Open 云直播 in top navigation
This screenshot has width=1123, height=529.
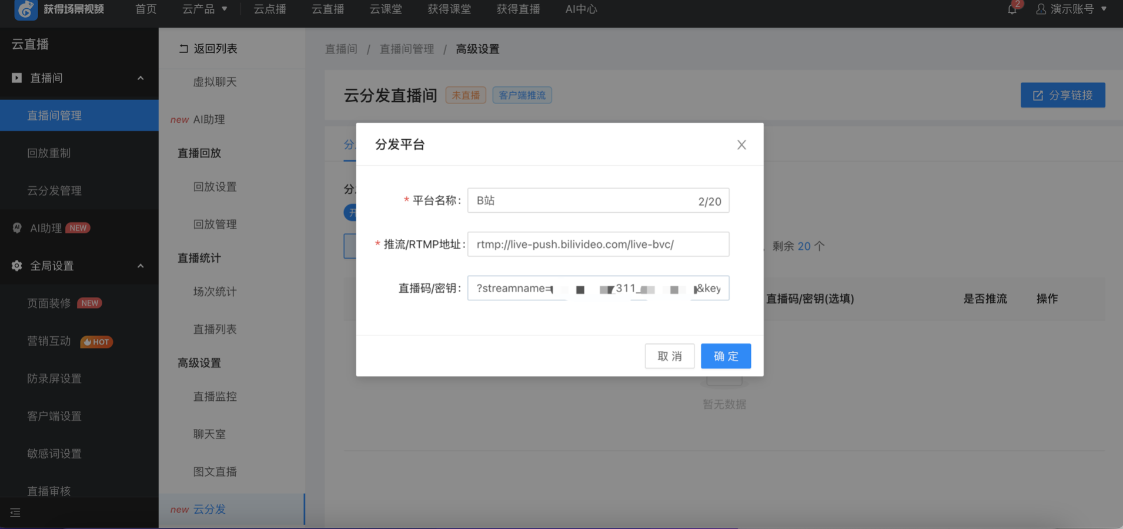[328, 9]
